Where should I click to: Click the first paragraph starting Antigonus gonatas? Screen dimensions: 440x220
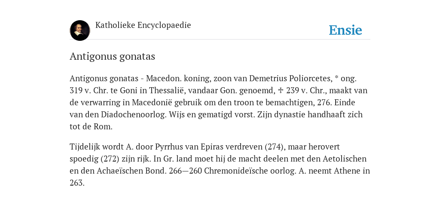pyautogui.click(x=219, y=102)
